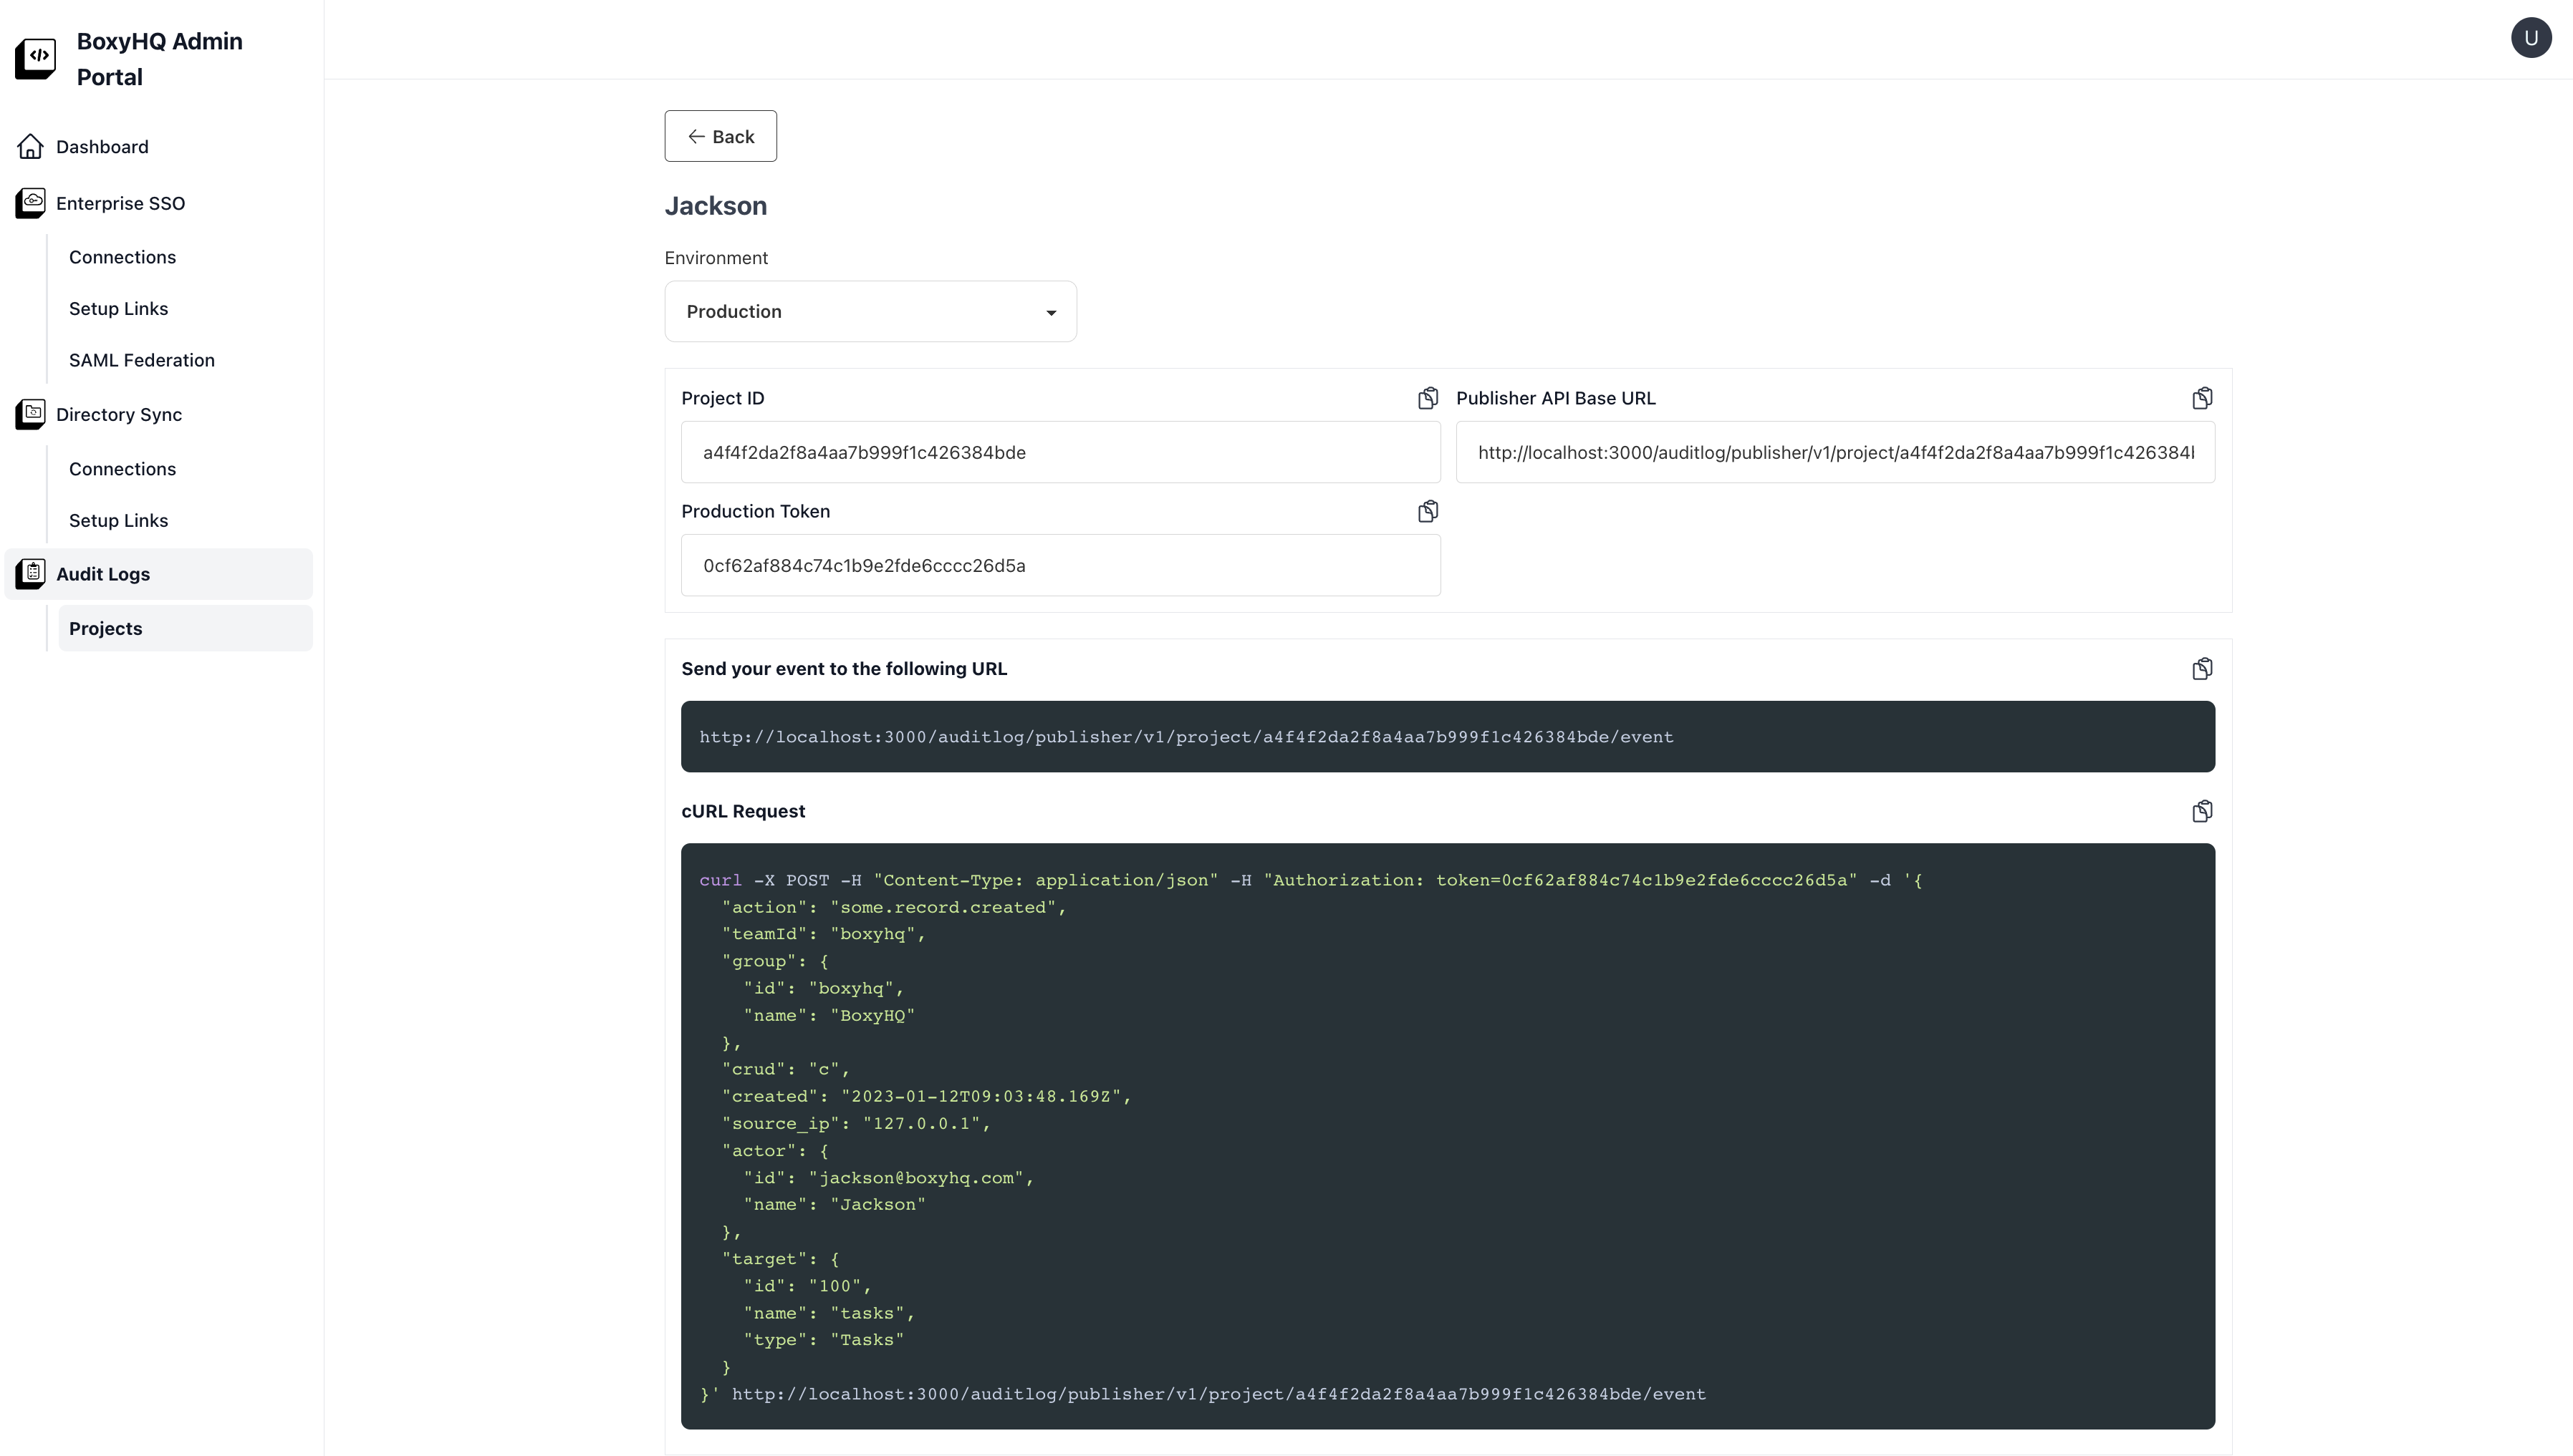Open the Environment Production dropdown
The image size is (2573, 1456).
[870, 311]
